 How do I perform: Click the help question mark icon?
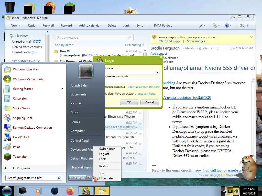(227, 26)
